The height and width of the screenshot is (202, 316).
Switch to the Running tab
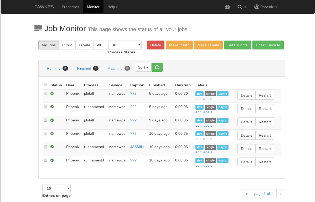[x=57, y=68]
